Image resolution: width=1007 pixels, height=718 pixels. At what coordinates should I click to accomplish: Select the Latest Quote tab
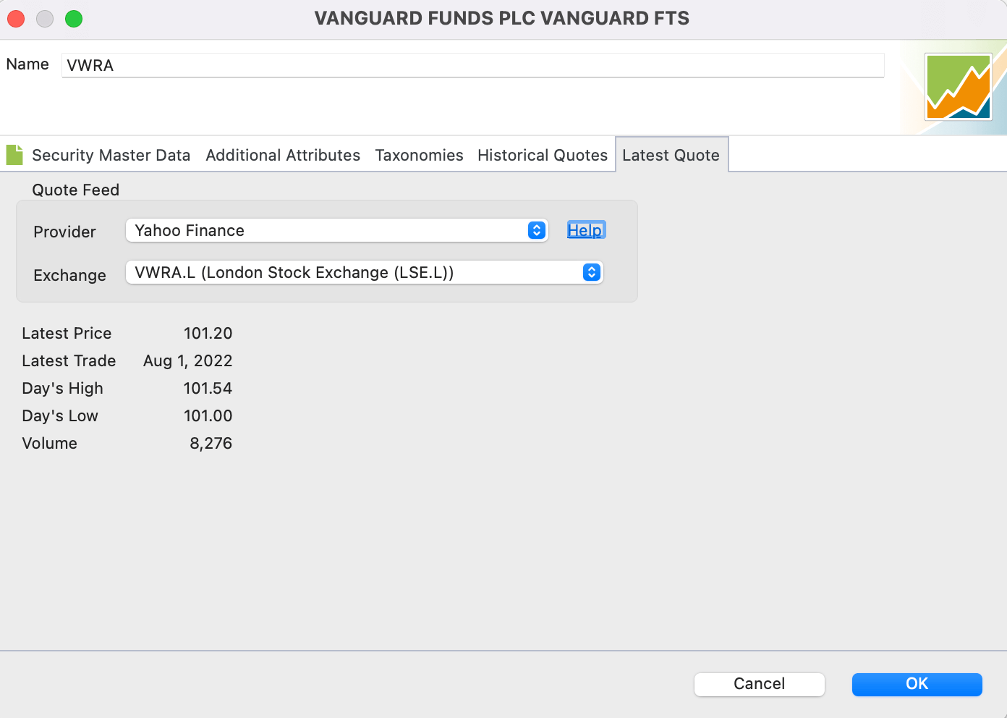click(x=671, y=155)
